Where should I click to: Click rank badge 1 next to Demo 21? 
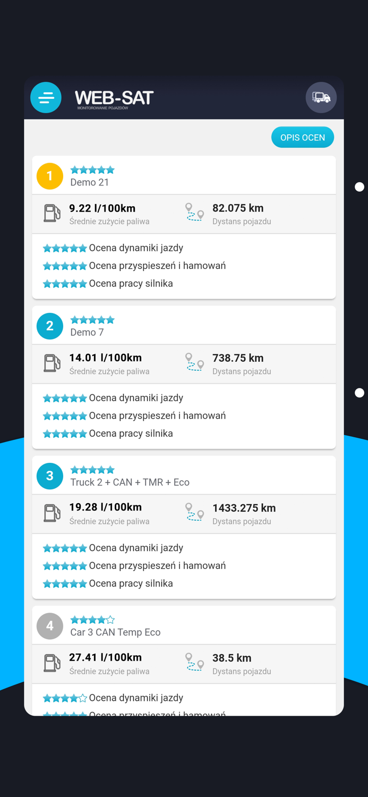pos(49,176)
